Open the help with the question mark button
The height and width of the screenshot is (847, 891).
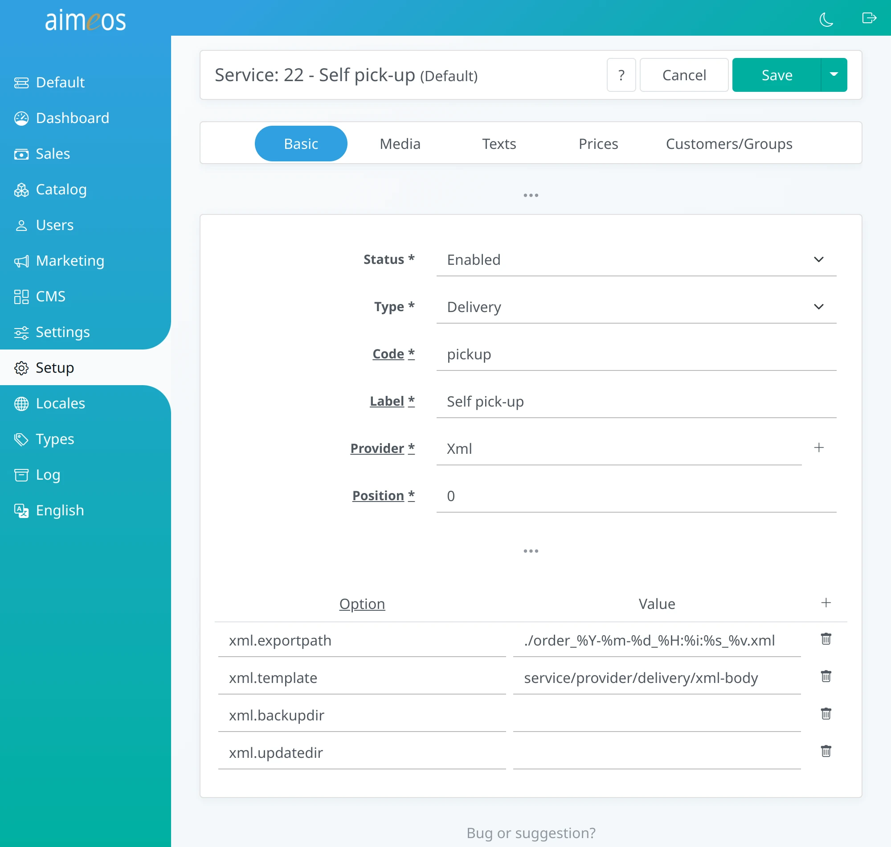pos(621,75)
